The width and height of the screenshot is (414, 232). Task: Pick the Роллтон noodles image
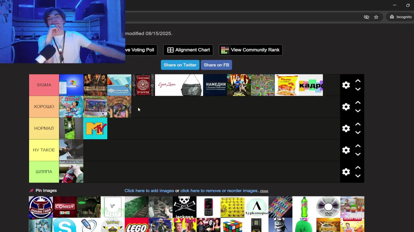click(287, 85)
